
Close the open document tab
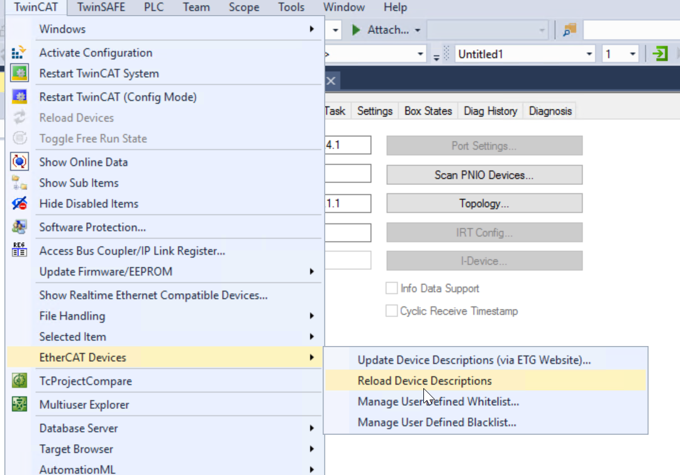[331, 81]
